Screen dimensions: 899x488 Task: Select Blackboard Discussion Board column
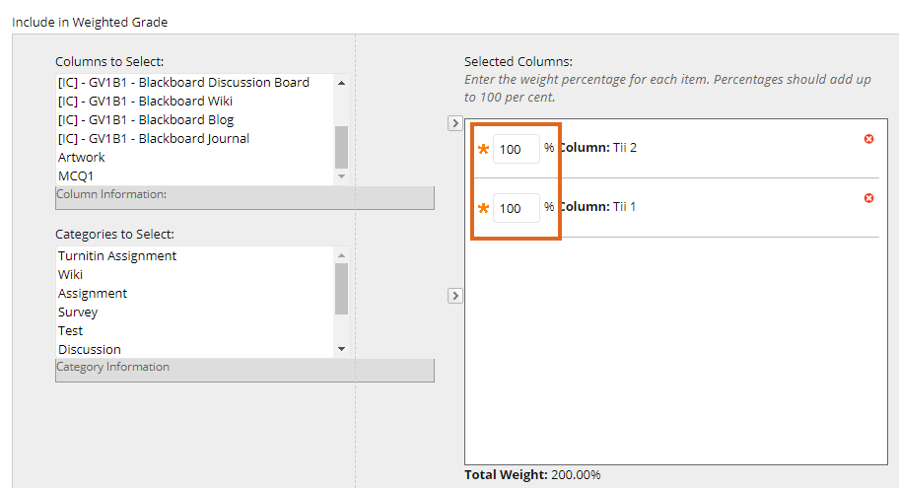(183, 83)
